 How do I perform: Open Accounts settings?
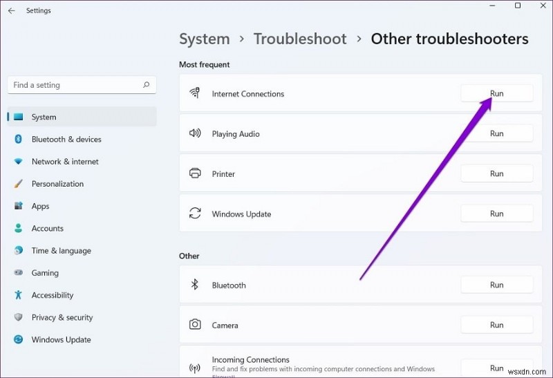click(x=82, y=228)
